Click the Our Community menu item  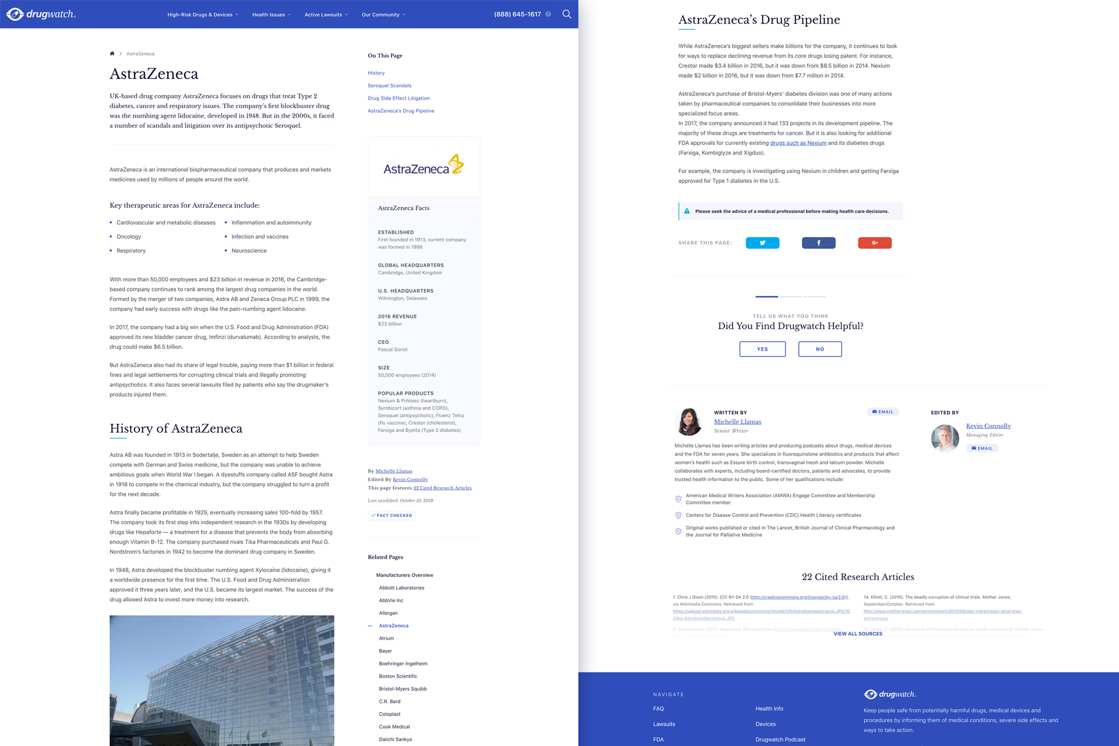[382, 14]
